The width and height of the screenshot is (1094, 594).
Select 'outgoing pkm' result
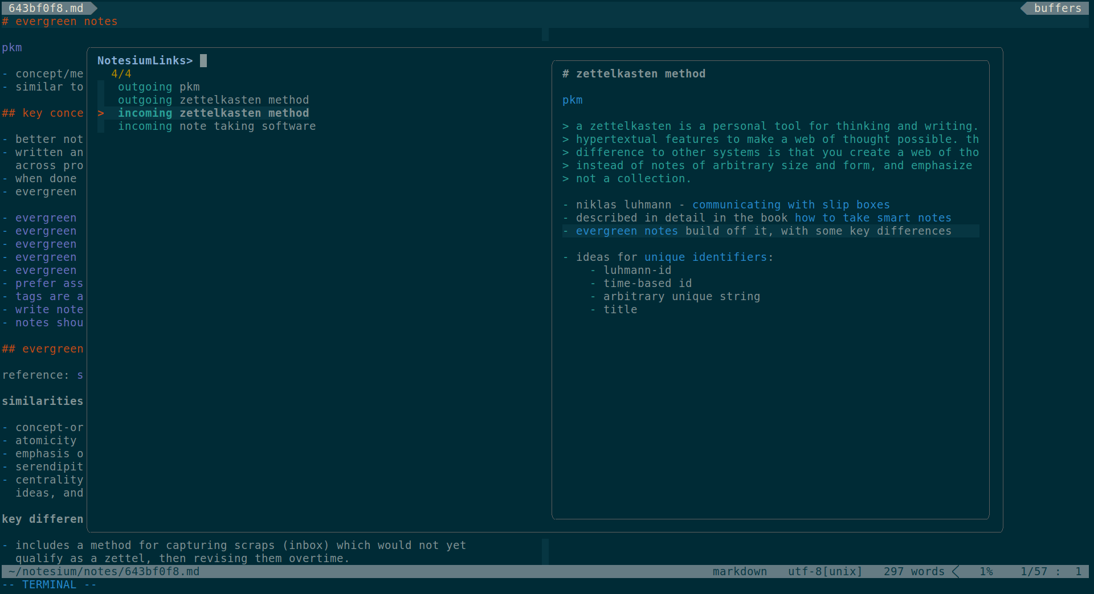pyautogui.click(x=158, y=87)
